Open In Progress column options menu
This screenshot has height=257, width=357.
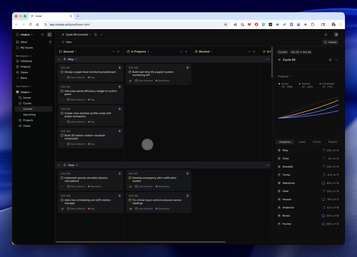(181, 52)
